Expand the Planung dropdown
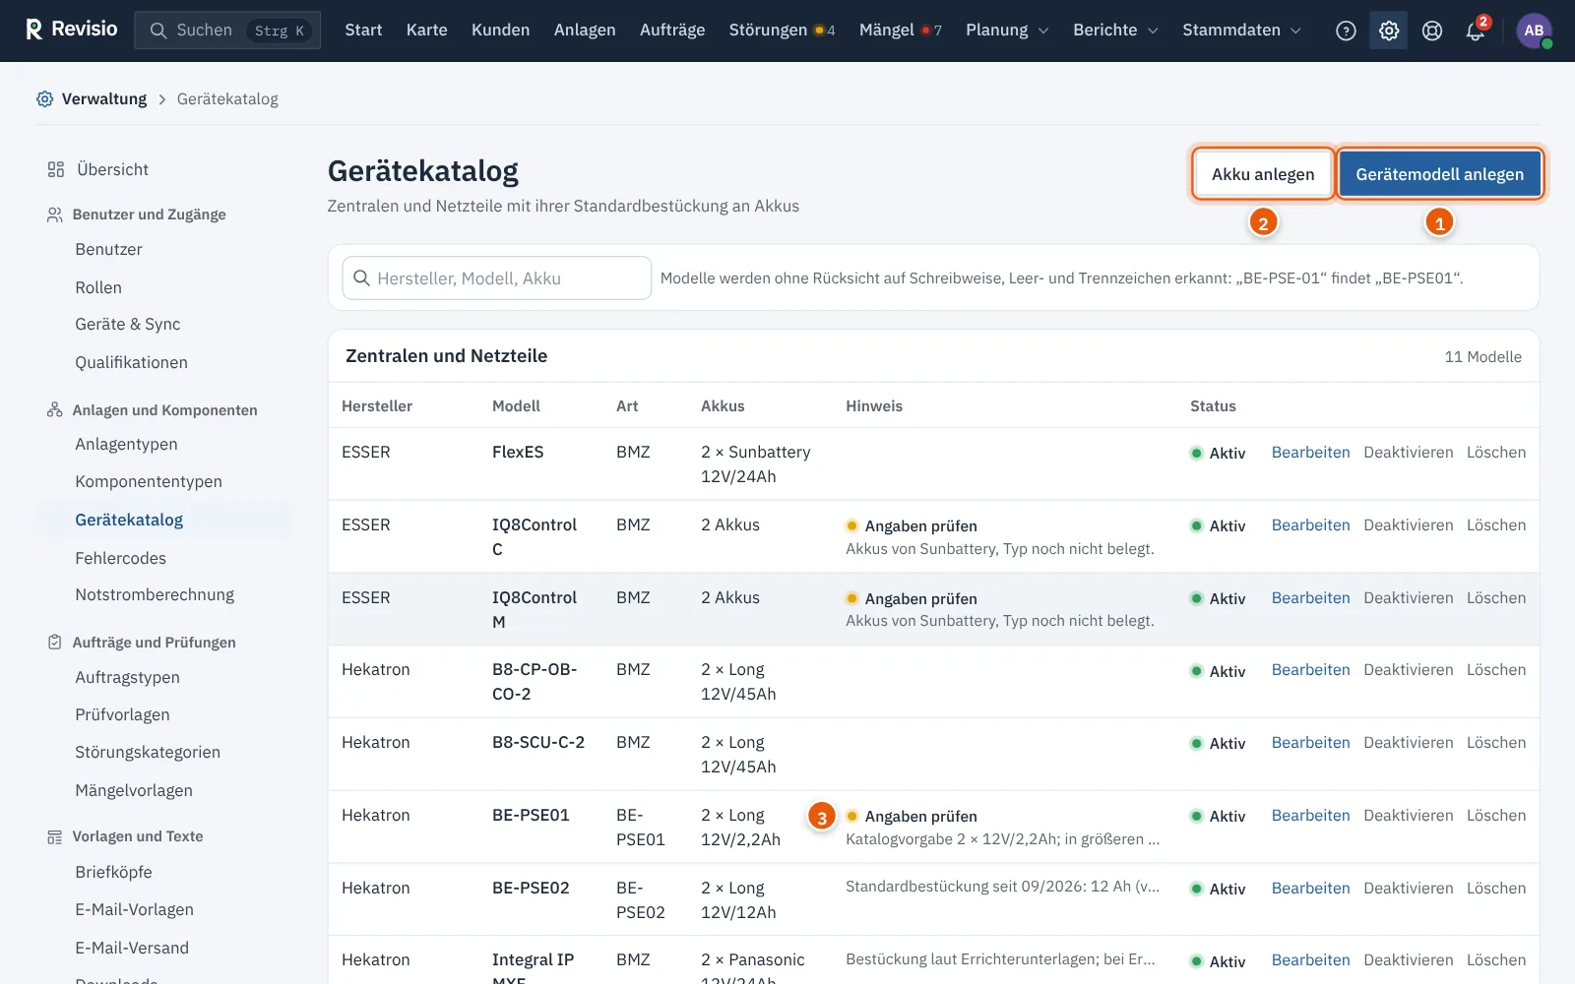The width and height of the screenshot is (1575, 984). 1007,31
